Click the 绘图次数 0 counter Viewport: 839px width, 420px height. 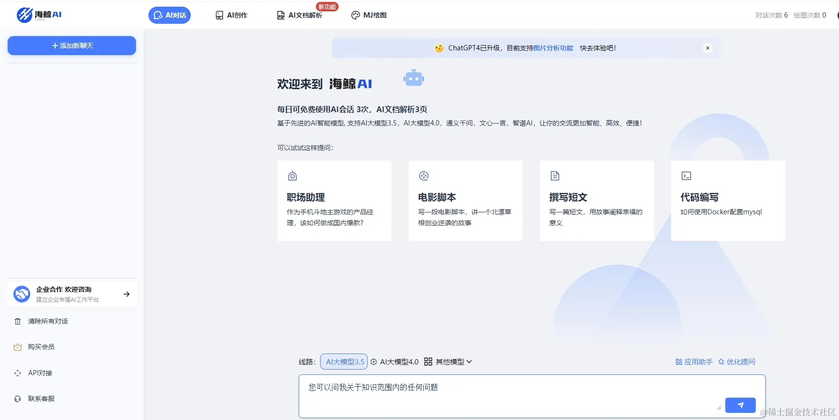810,15
